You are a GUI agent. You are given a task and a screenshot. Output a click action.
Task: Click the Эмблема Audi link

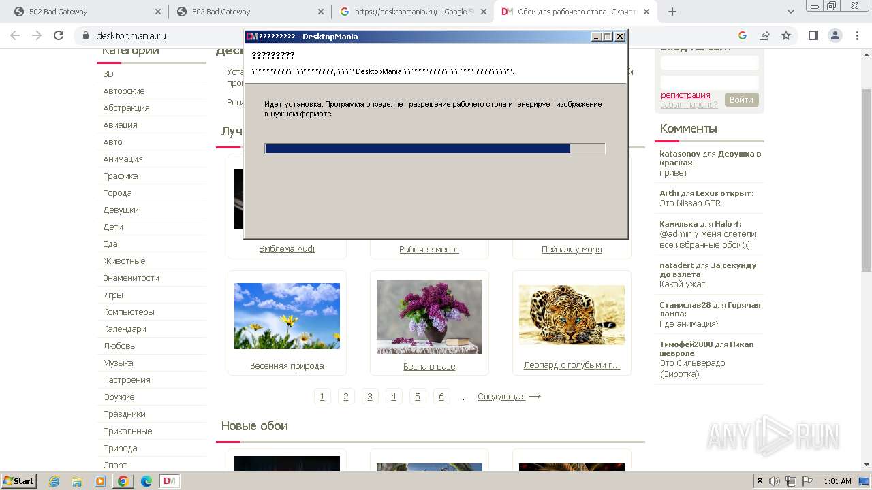[287, 249]
